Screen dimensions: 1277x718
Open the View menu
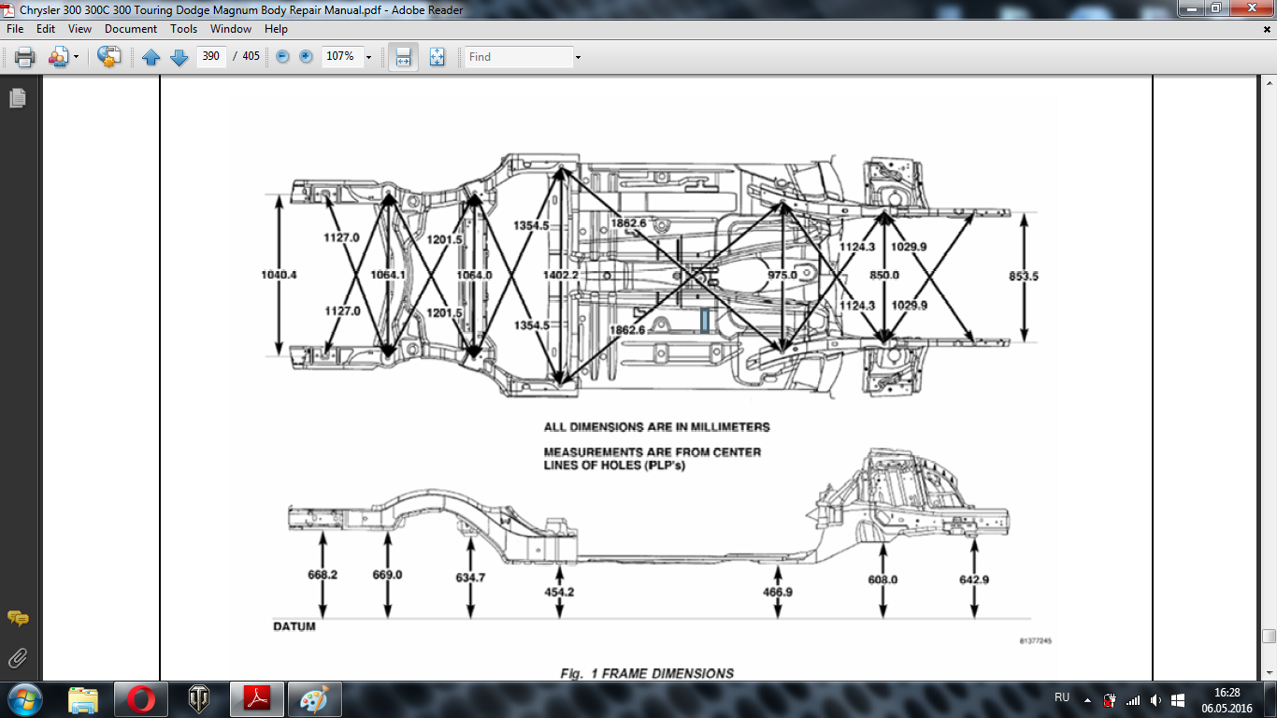click(79, 29)
